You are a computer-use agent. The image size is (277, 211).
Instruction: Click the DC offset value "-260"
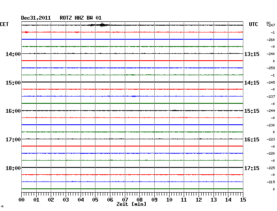point(271,40)
